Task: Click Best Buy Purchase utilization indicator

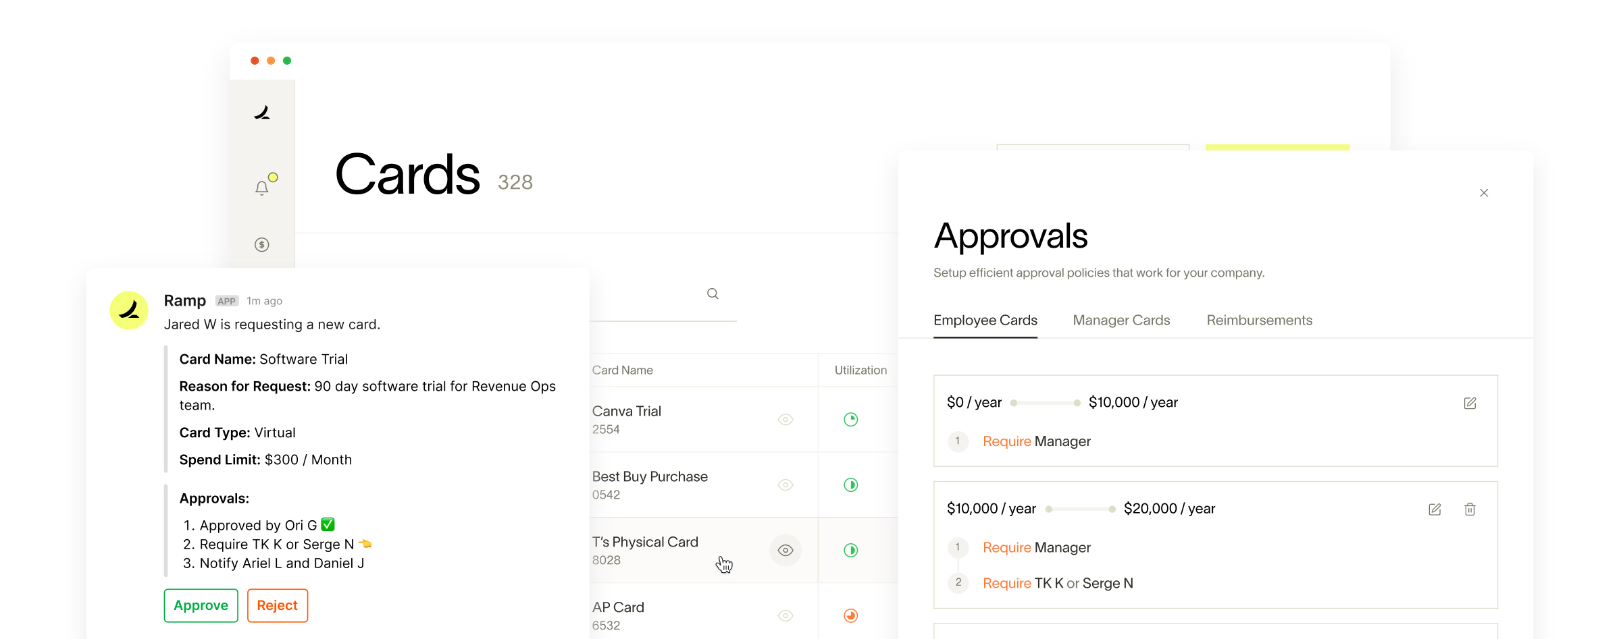Action: 851,485
